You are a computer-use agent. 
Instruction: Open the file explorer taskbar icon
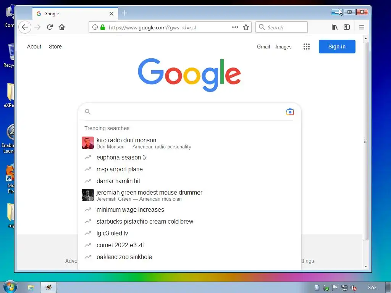click(31, 288)
